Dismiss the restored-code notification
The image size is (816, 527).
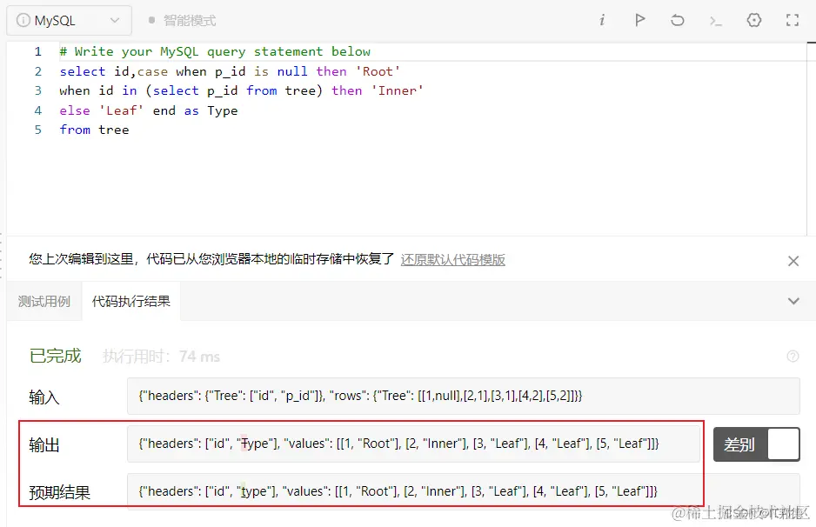793,261
